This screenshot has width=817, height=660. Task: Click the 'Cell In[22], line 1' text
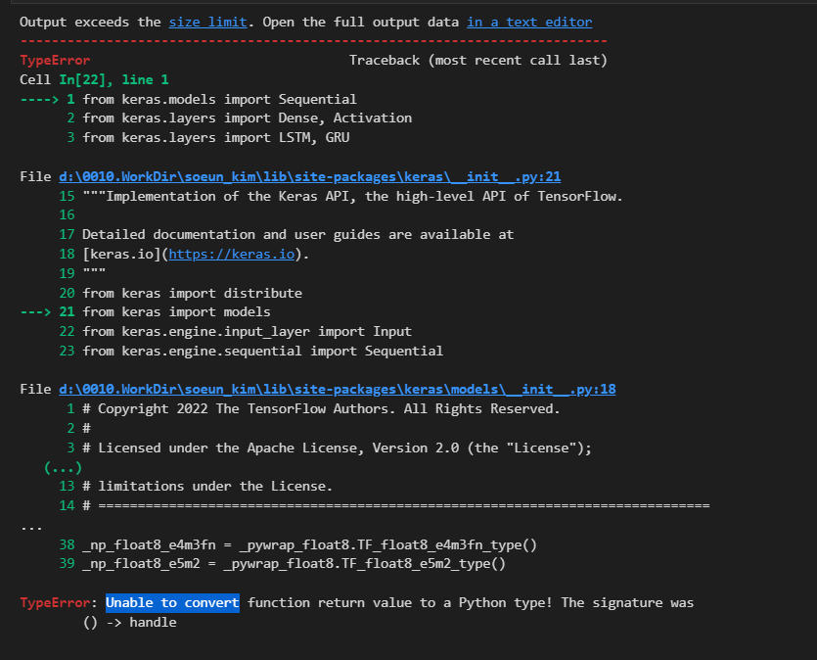click(94, 79)
